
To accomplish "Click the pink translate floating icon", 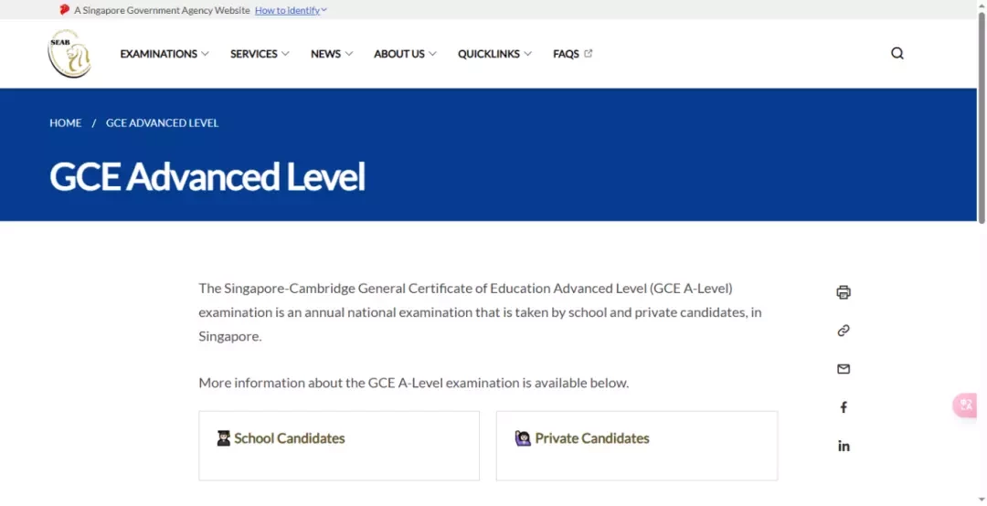I will (965, 405).
